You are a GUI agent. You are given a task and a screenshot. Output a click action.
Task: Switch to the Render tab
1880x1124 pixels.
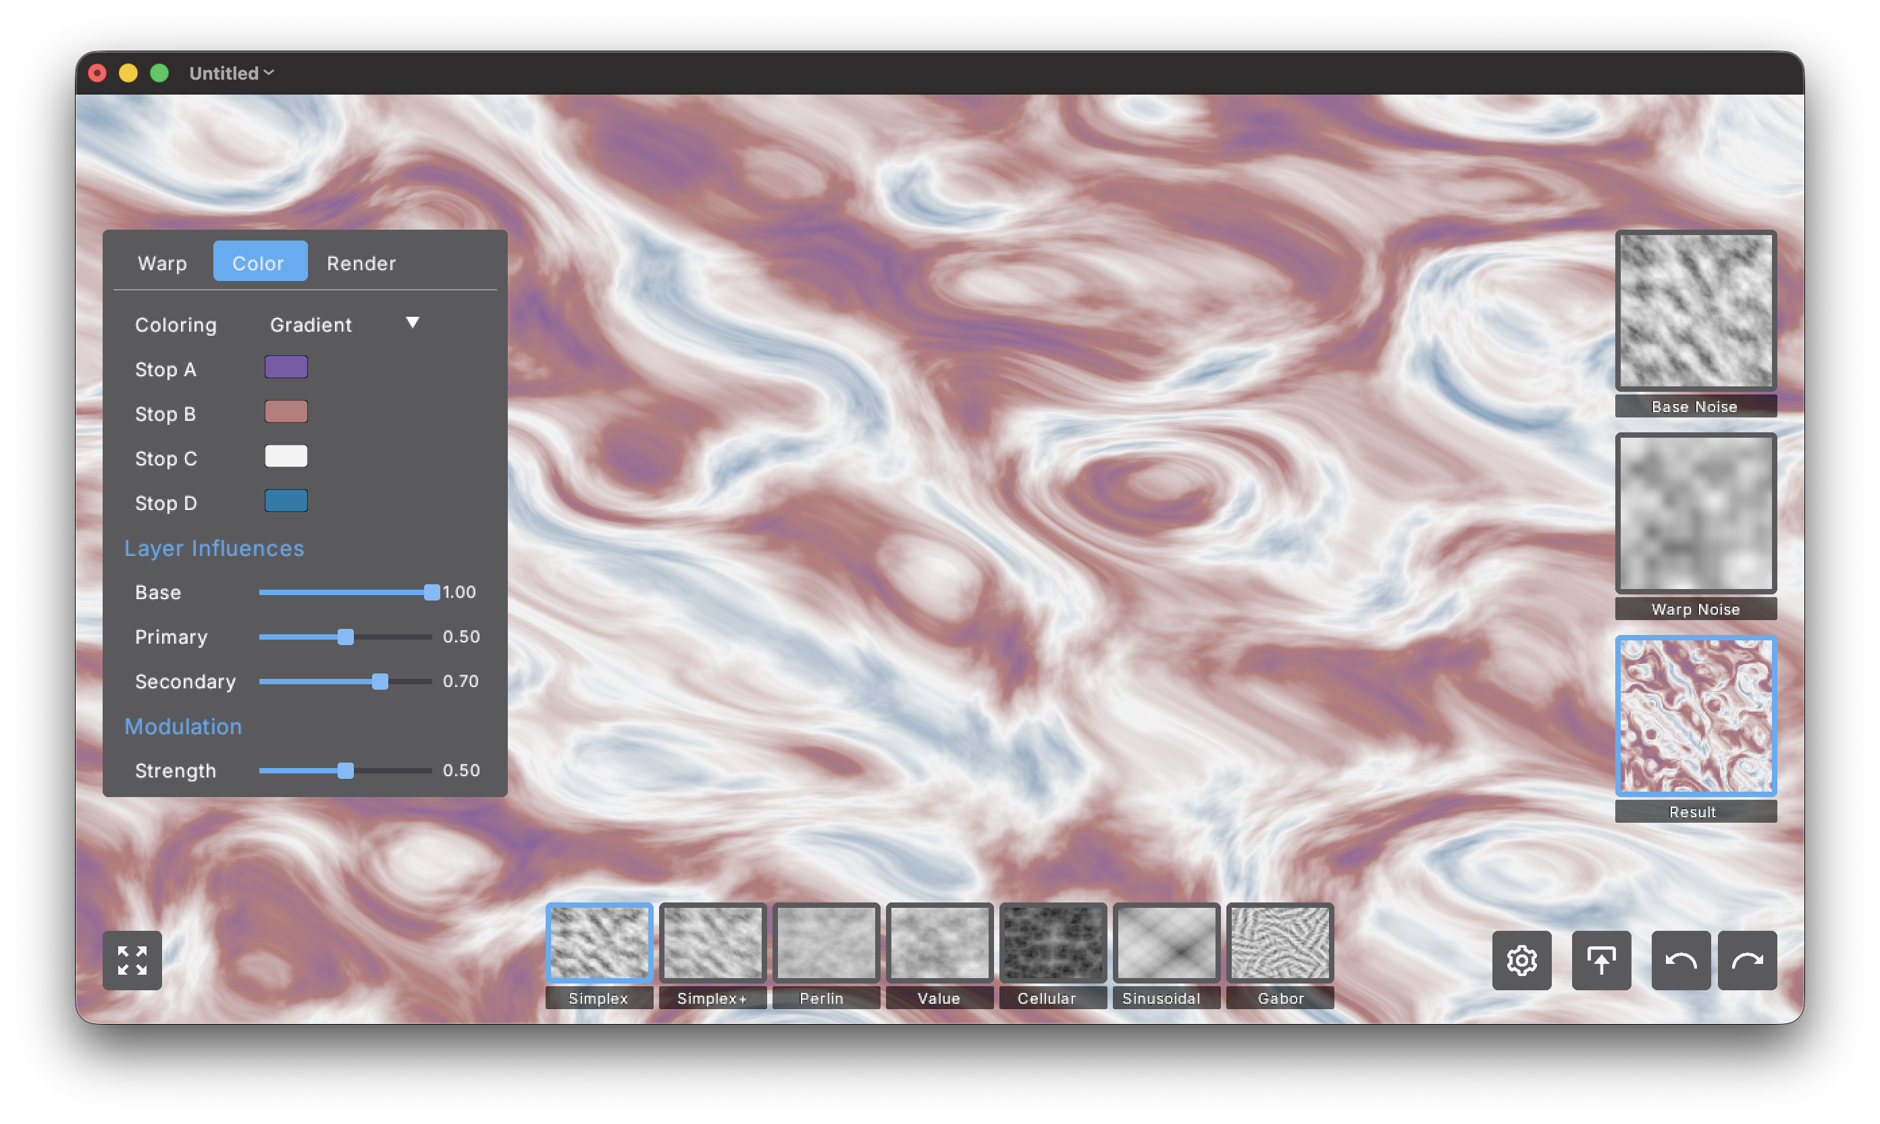point(361,263)
